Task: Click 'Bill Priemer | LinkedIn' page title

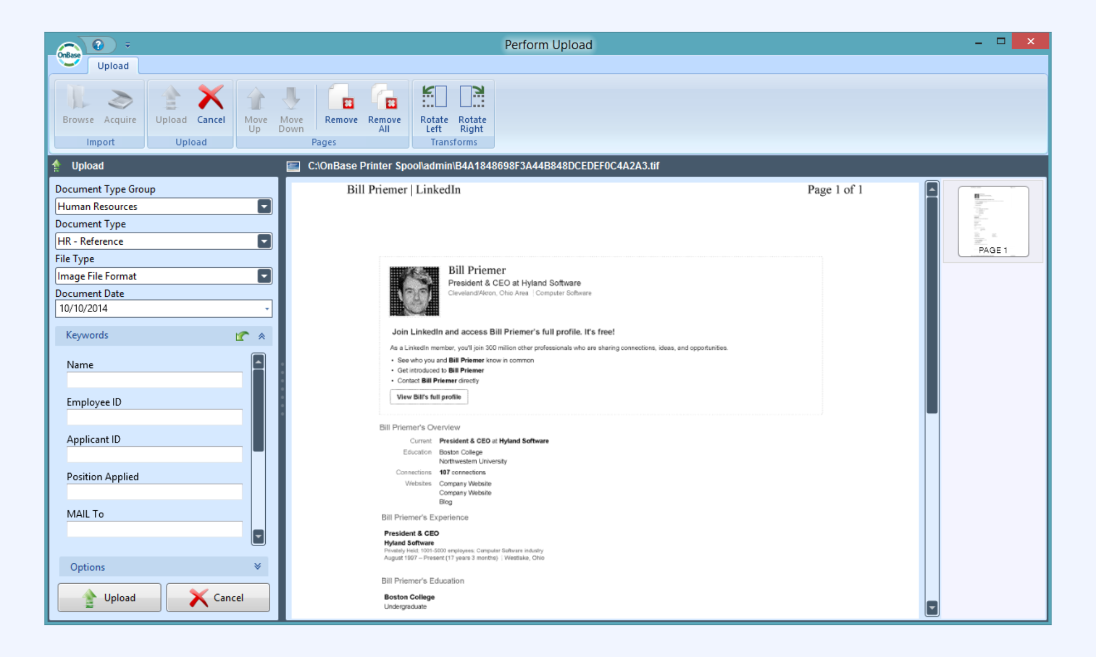Action: coord(404,189)
